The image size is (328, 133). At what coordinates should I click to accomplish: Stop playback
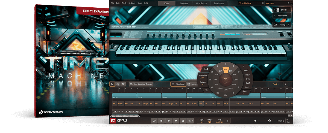[x=162, y=120]
